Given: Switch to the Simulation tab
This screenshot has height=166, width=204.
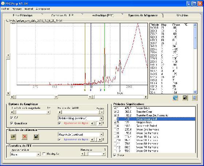Looking at the screenshot, I should tap(182, 16).
